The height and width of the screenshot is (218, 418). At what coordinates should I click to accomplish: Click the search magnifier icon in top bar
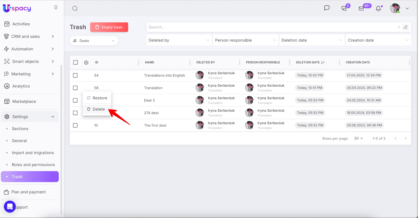click(x=75, y=9)
